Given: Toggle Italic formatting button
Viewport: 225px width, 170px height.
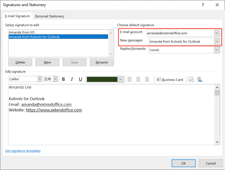Looking at the screenshot, I should 72,79.
